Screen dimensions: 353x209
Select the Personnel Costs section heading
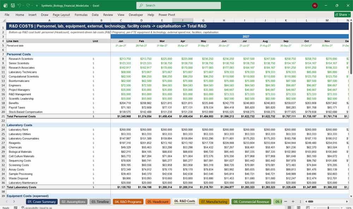click(x=19, y=54)
